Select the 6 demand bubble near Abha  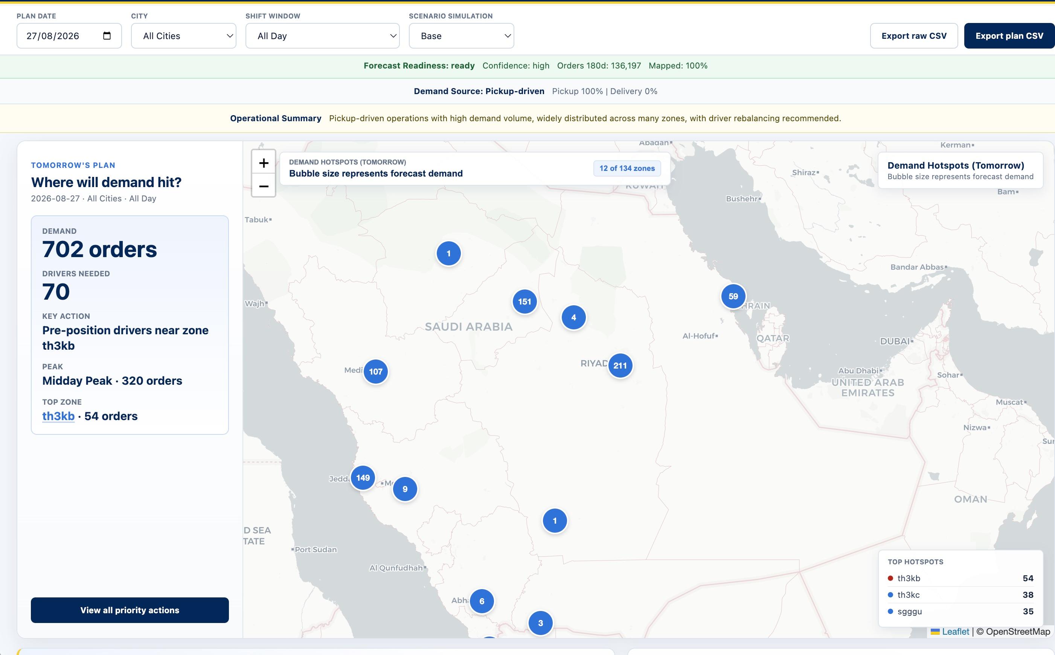tap(481, 601)
